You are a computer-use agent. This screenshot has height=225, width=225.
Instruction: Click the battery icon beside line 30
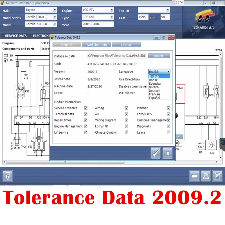point(6,55)
